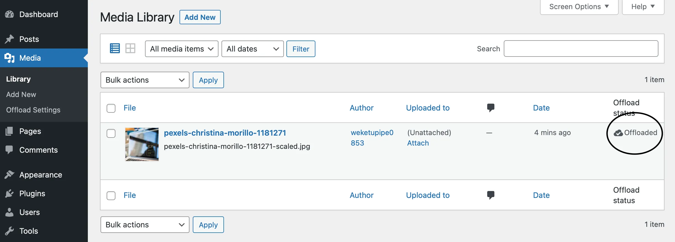Open Pages menu item
This screenshot has width=675, height=242.
[x=44, y=131]
